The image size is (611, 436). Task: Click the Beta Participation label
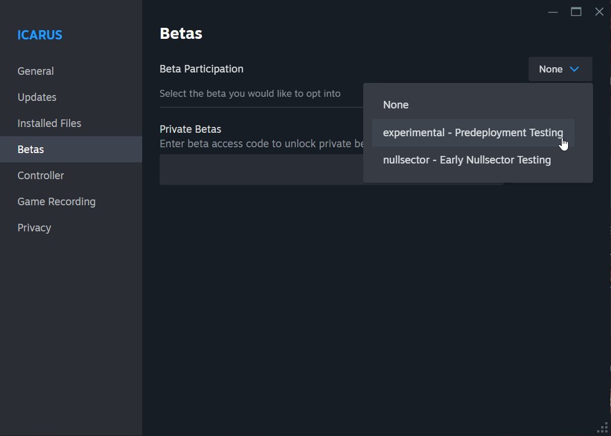[201, 69]
